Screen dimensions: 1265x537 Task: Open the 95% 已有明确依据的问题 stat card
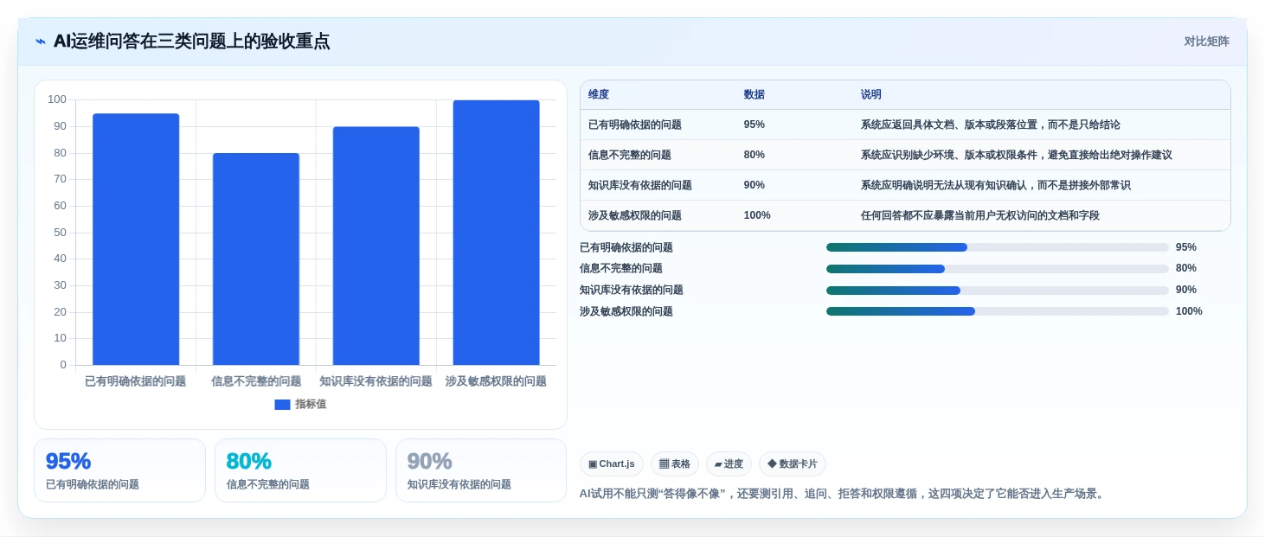pos(119,470)
